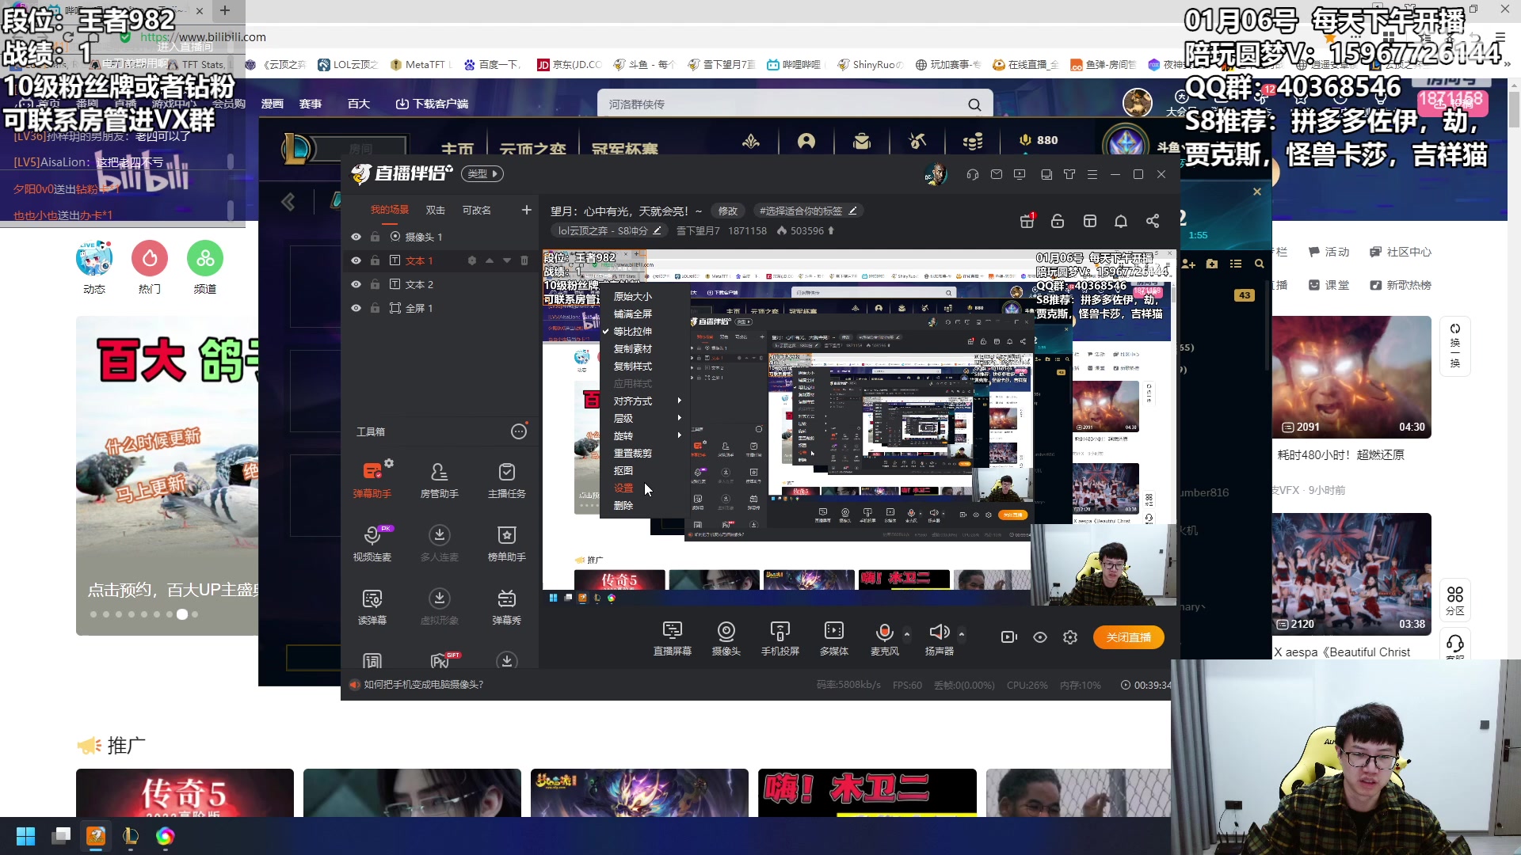Hide the 全屏 1 source
This screenshot has width=1521, height=855.
[356, 308]
